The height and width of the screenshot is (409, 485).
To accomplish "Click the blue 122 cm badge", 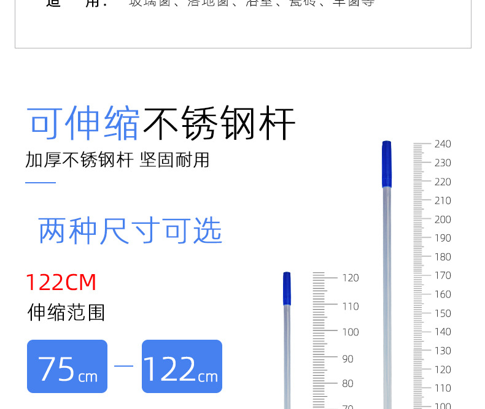I will pyautogui.click(x=182, y=366).
